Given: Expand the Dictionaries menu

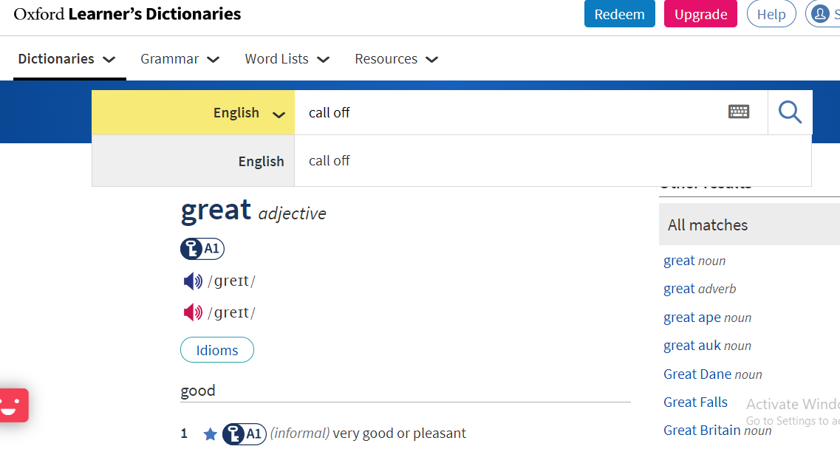Looking at the screenshot, I should coord(66,59).
